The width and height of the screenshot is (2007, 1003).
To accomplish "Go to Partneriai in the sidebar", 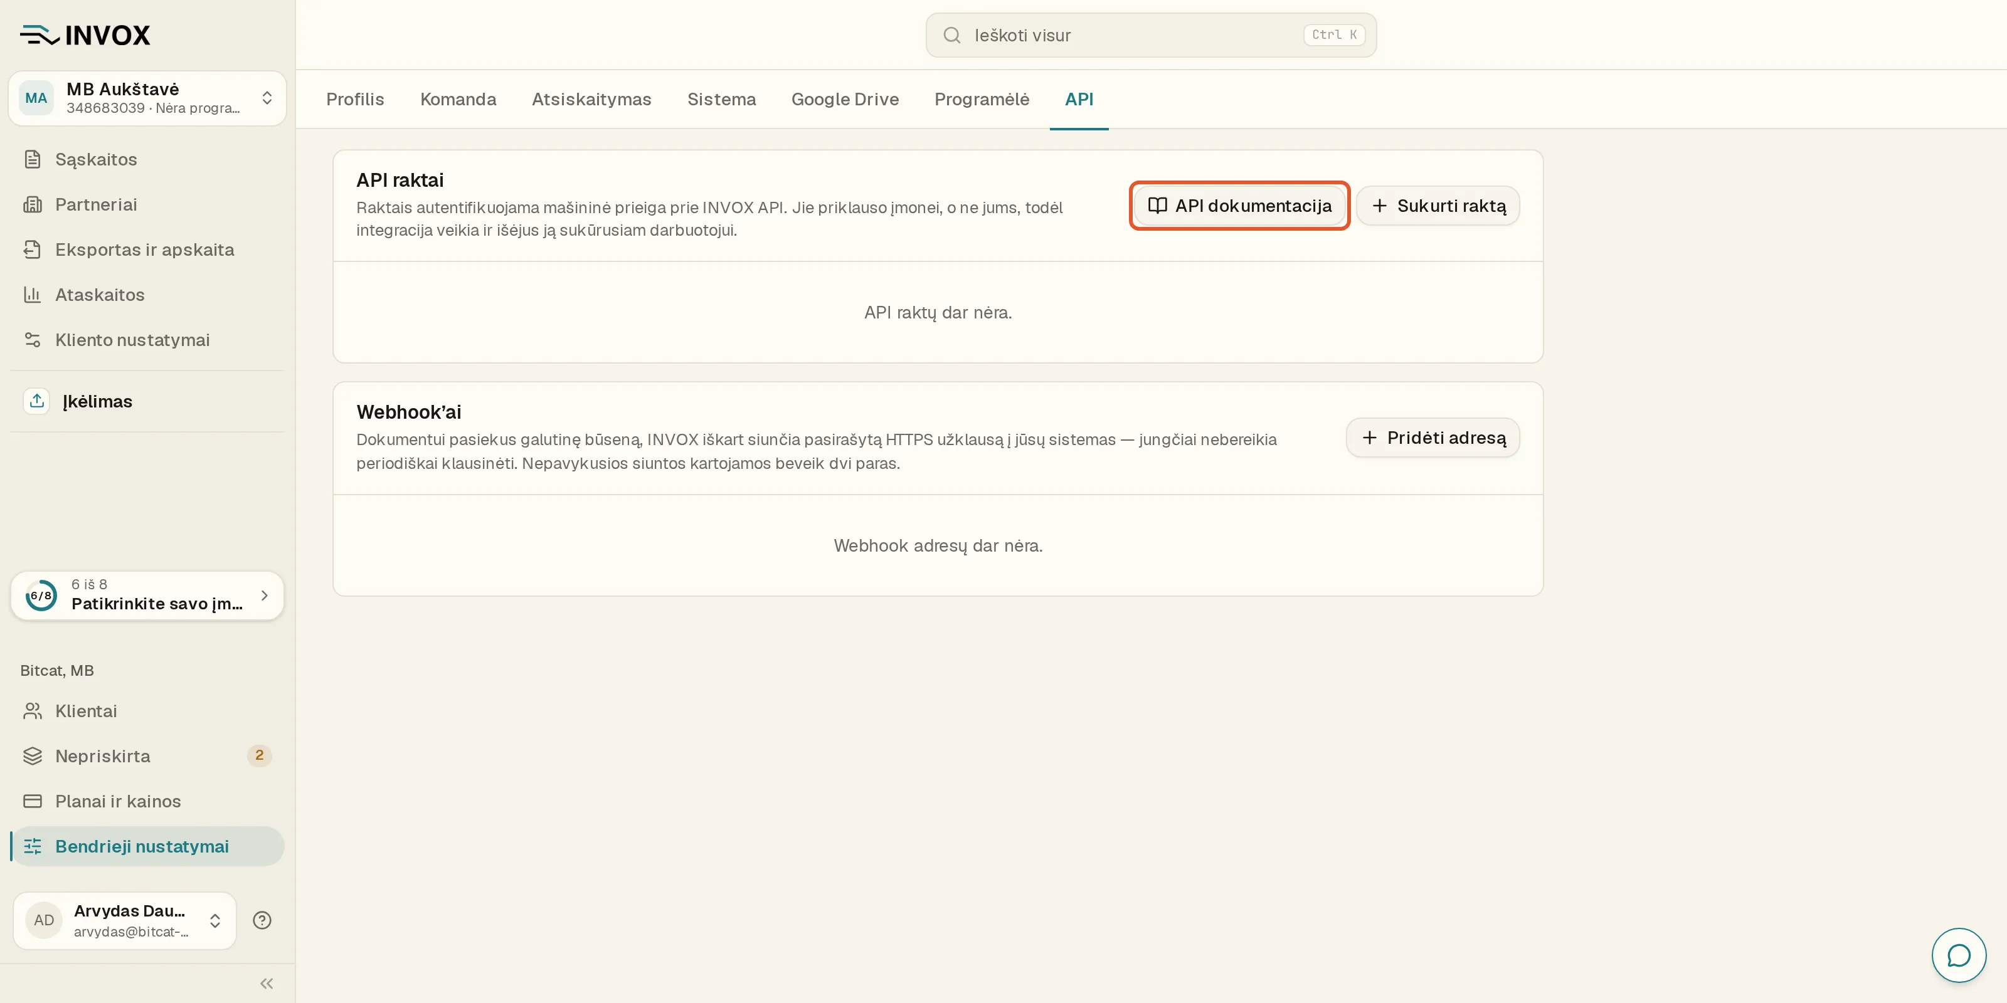I will pyautogui.click(x=147, y=204).
